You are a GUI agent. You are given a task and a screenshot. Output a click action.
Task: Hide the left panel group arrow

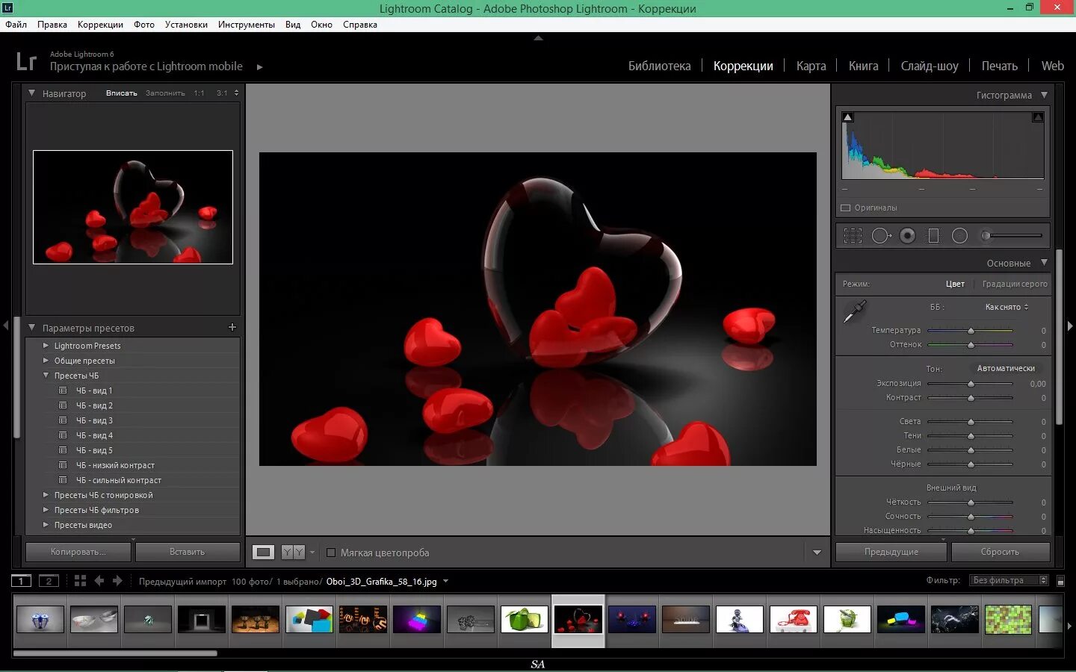[6, 326]
